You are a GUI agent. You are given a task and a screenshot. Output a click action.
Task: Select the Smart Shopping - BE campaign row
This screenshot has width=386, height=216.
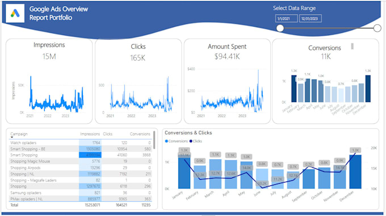[81, 149]
